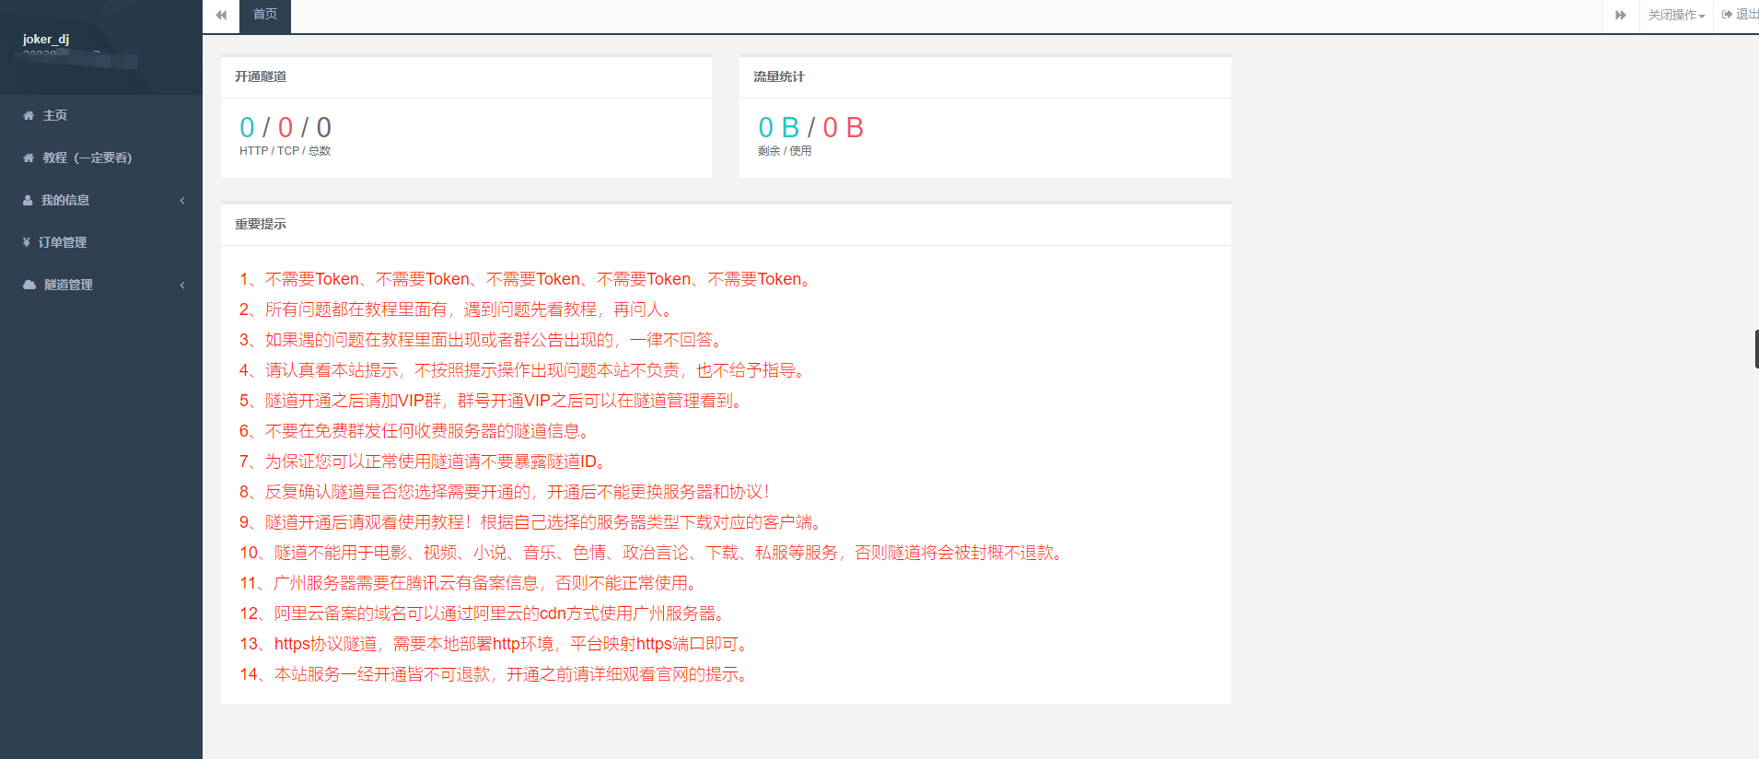Click the home icon beside 主页
Image resolution: width=1759 pixels, height=759 pixels.
click(x=29, y=115)
